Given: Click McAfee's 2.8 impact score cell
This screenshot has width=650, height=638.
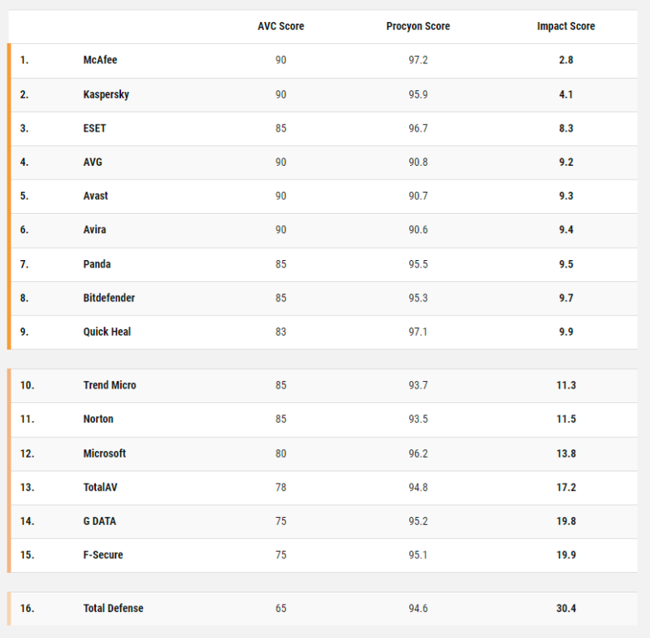Looking at the screenshot, I should tap(565, 60).
